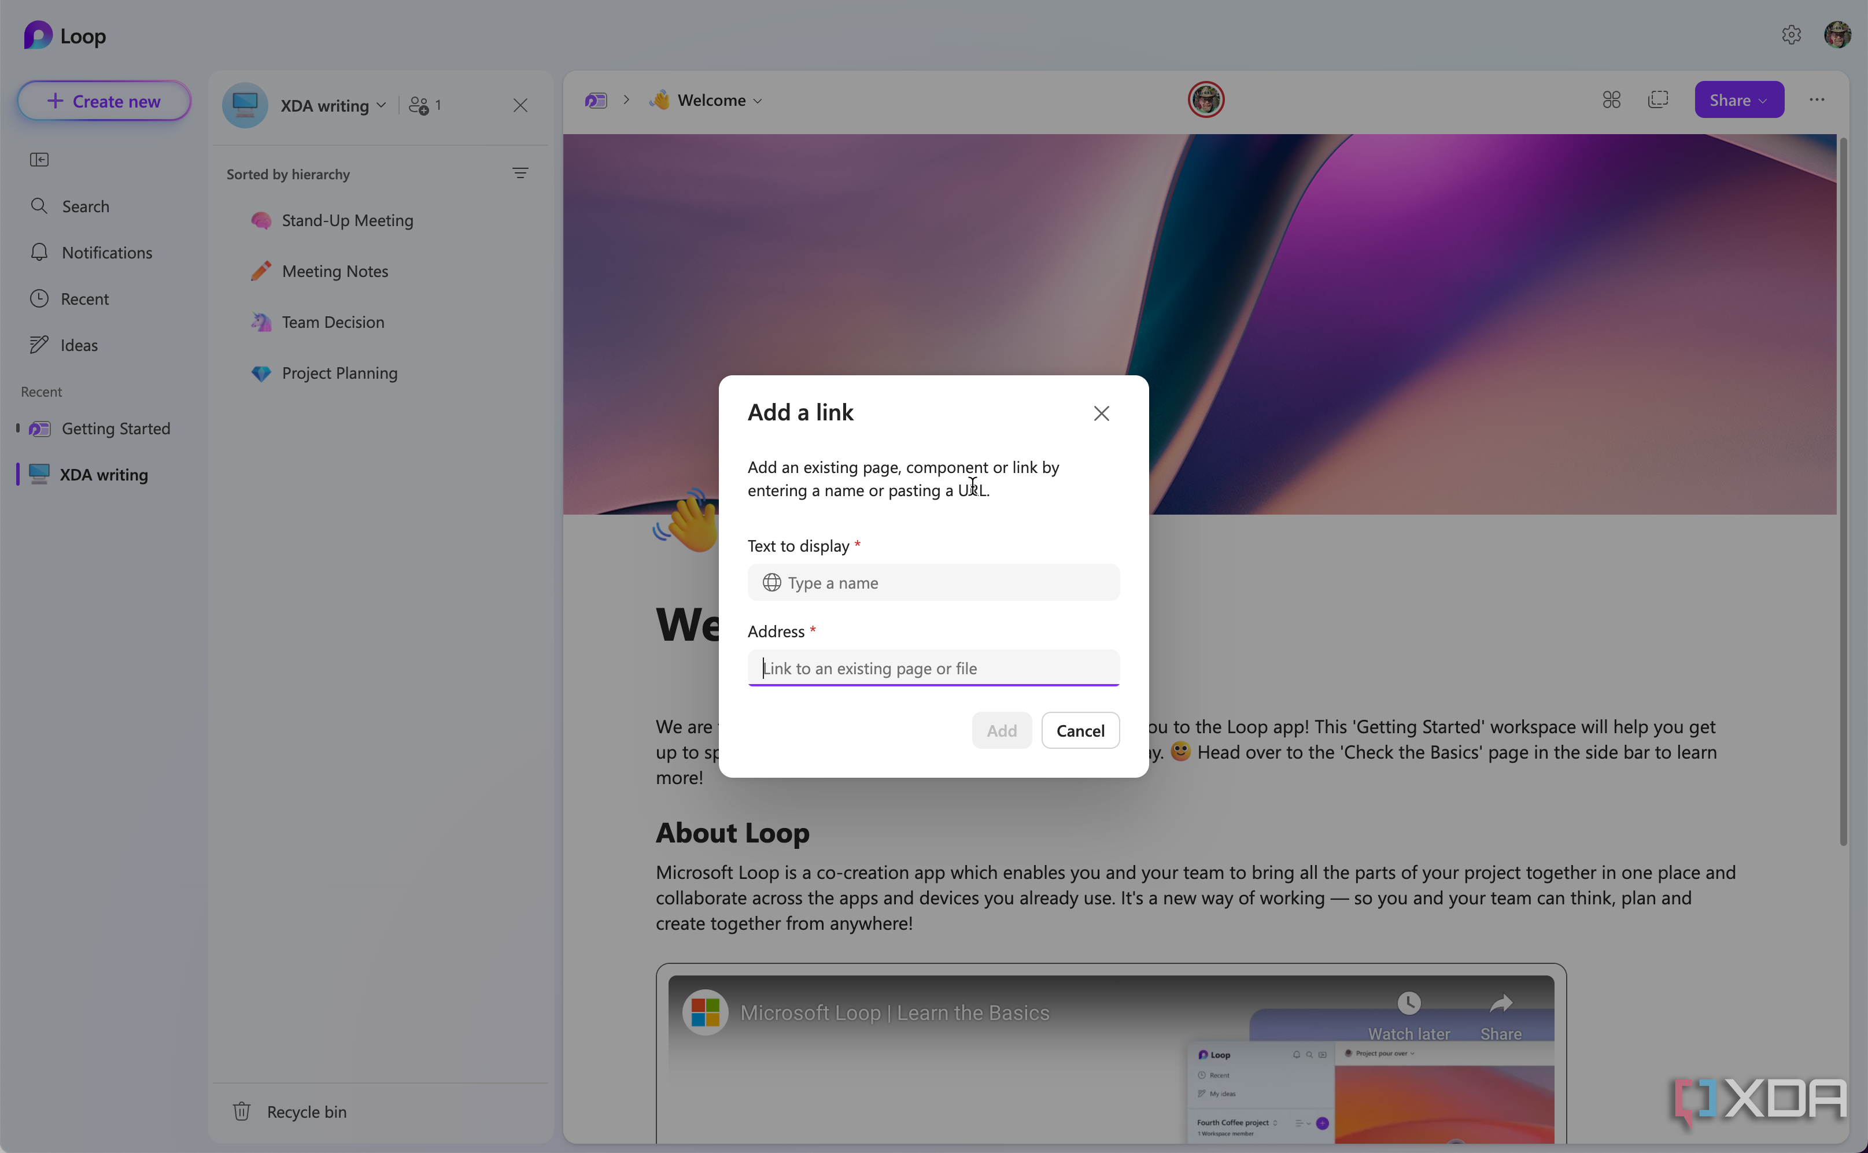
Task: Click the Microsoft Loop Learn the Basics video
Action: coord(1111,1058)
